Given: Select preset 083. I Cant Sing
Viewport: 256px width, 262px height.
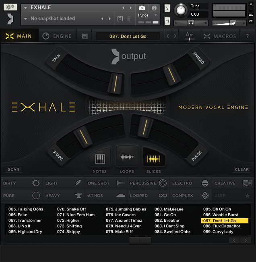Looking at the screenshot, I should tap(169, 226).
